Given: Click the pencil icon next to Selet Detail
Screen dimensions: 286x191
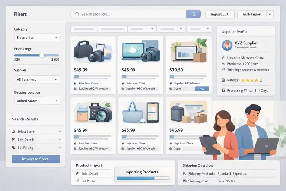Looking at the screenshot, I should coord(77,173).
